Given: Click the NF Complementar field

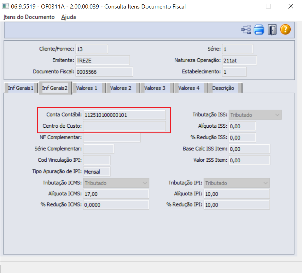Looking at the screenshot, I should click(x=112, y=137).
